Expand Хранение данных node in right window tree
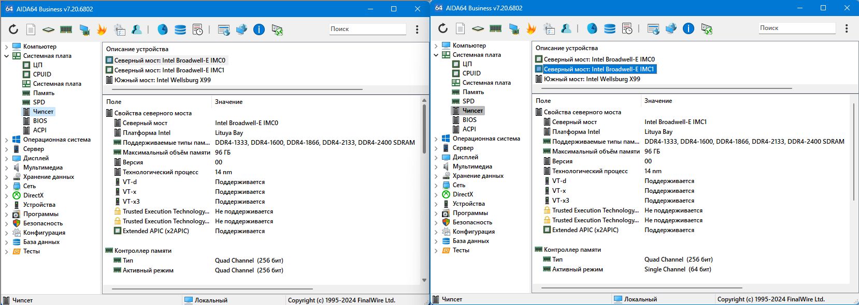 (436, 176)
